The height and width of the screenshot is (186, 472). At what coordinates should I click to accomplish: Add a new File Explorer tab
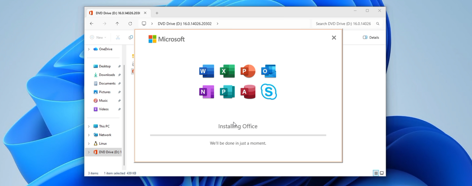(x=157, y=13)
